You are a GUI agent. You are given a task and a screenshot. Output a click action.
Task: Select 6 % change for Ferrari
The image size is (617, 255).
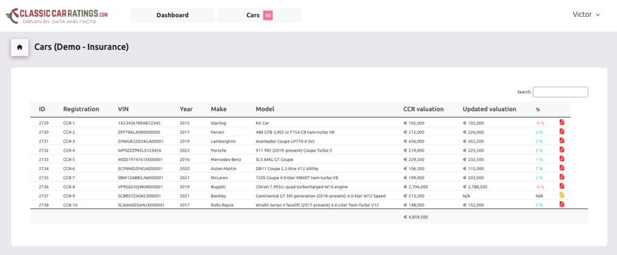[539, 132]
